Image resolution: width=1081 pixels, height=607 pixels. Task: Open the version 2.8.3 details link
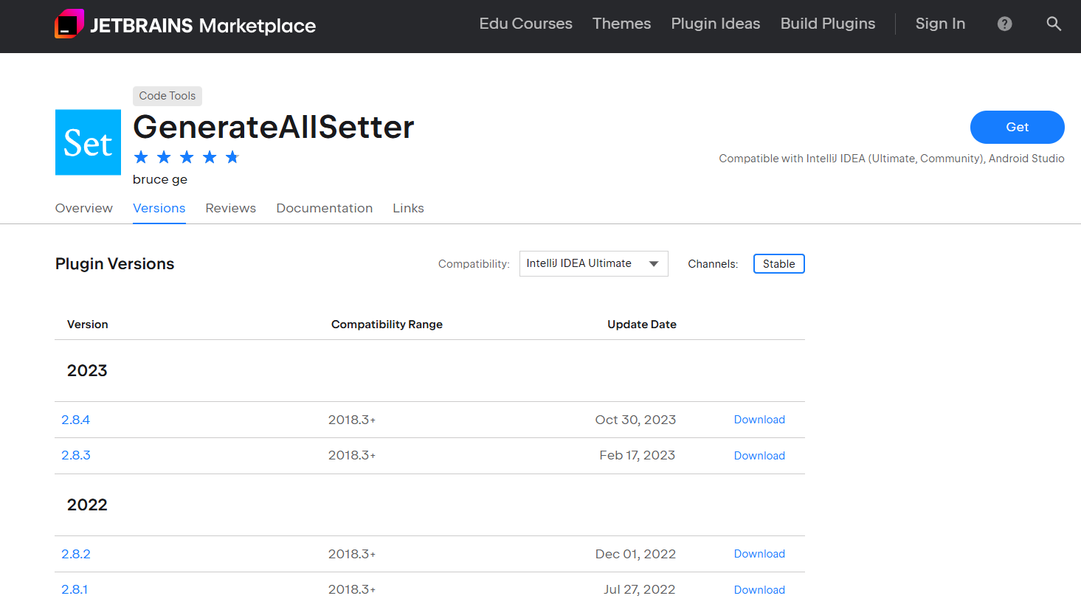click(76, 455)
